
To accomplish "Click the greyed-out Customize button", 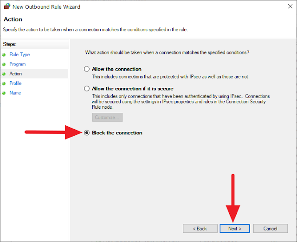I will pos(107,118).
